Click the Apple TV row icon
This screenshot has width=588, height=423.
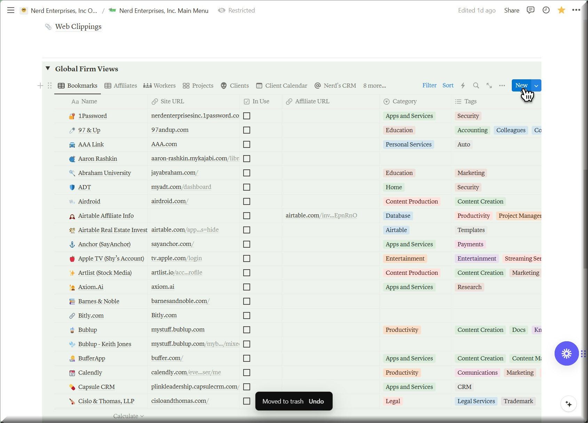(x=72, y=259)
